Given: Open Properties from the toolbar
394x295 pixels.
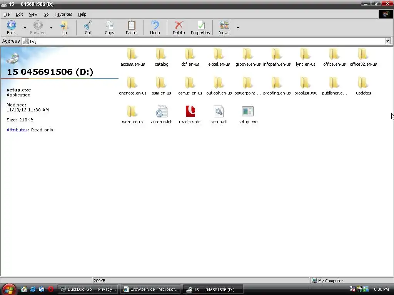Looking at the screenshot, I should point(200,28).
